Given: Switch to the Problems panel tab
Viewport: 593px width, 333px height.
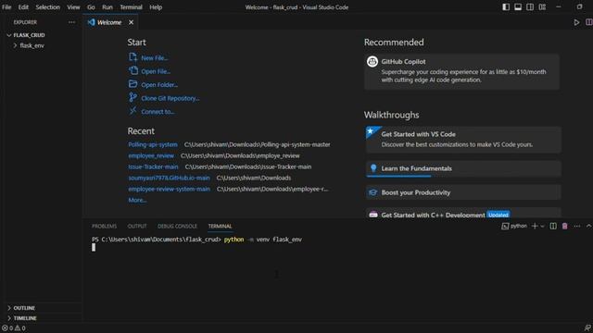Looking at the screenshot, I should (104, 226).
